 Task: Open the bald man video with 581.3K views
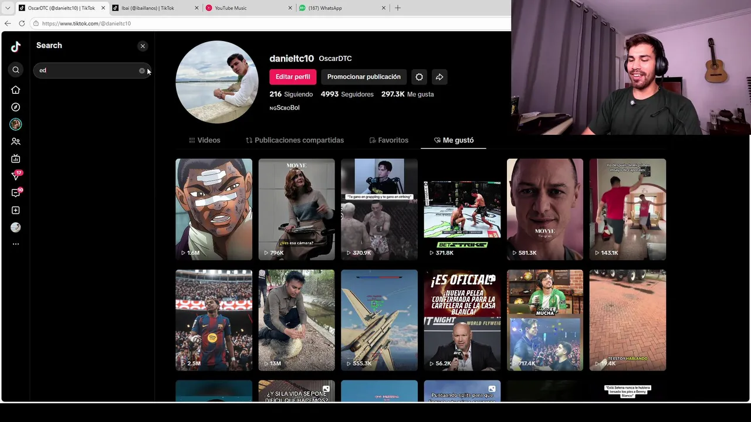click(x=545, y=209)
